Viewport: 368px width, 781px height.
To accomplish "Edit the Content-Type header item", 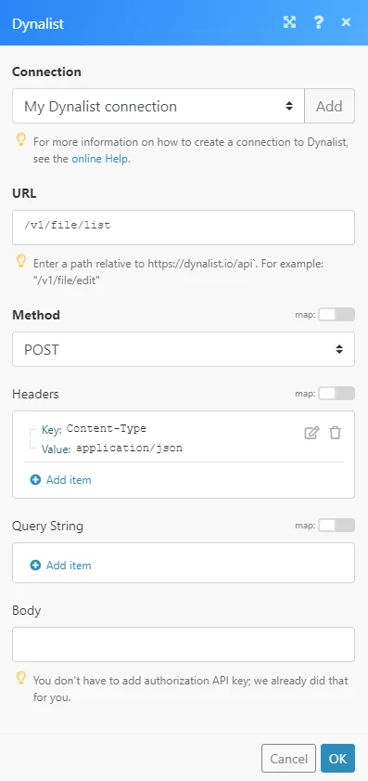I will (311, 433).
